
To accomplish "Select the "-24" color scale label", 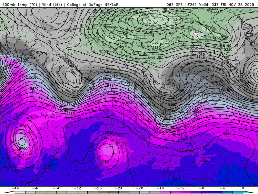I will pyautogui.click(x=119, y=188).
